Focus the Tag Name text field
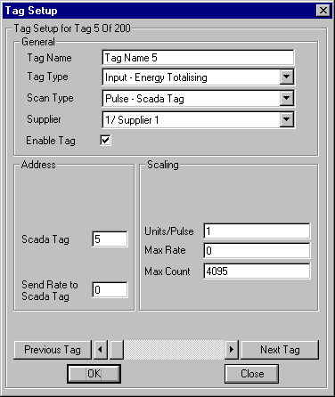The width and height of the screenshot is (335, 397). point(198,58)
